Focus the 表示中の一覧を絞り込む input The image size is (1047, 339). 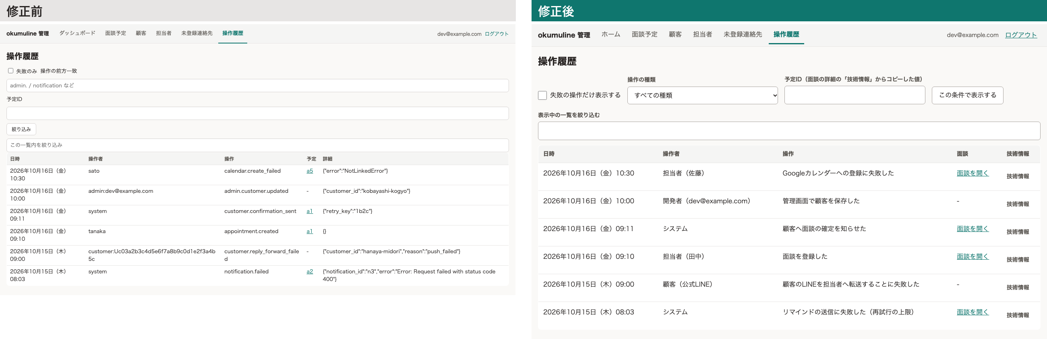789,131
